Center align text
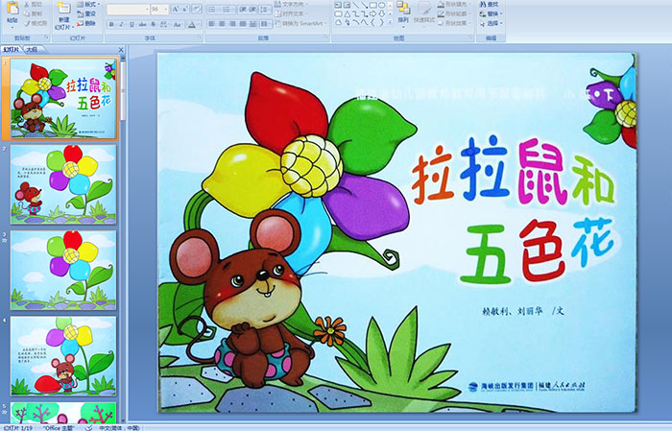The height and width of the screenshot is (431, 672). click(222, 24)
